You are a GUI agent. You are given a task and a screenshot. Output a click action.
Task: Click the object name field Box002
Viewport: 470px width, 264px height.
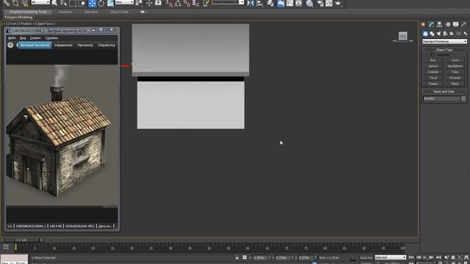point(441,98)
